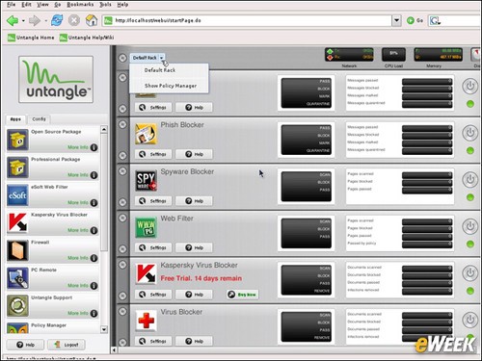Image resolution: width=482 pixels, height=361 pixels.
Task: Open the Back button history dropdown arrow
Action: [23, 21]
